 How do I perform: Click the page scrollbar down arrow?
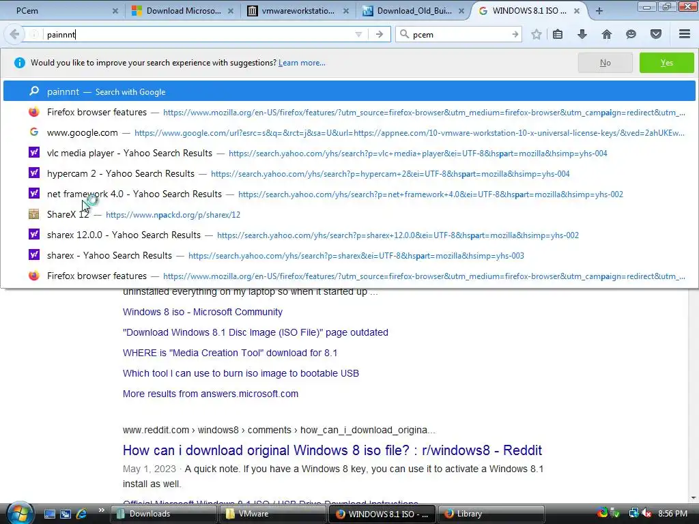pyautogui.click(x=694, y=497)
